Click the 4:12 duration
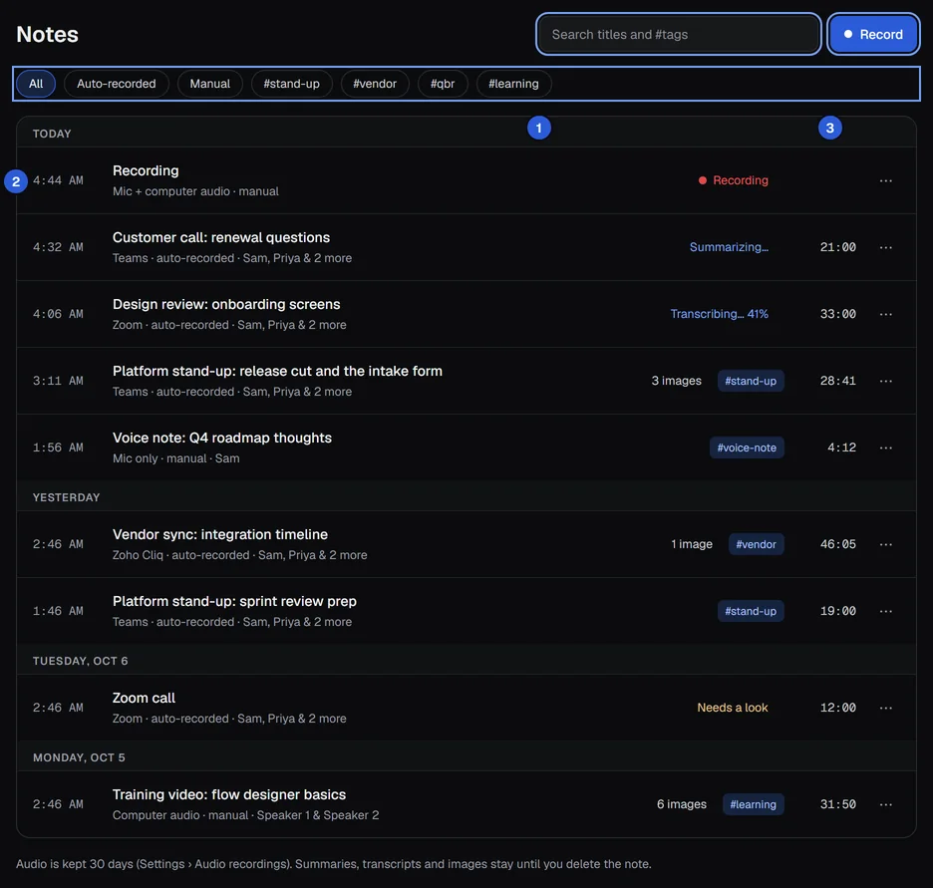The image size is (933, 888). 841,447
